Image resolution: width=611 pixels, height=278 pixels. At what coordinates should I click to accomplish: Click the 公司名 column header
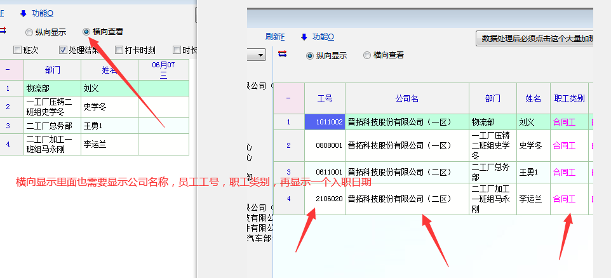[406, 98]
